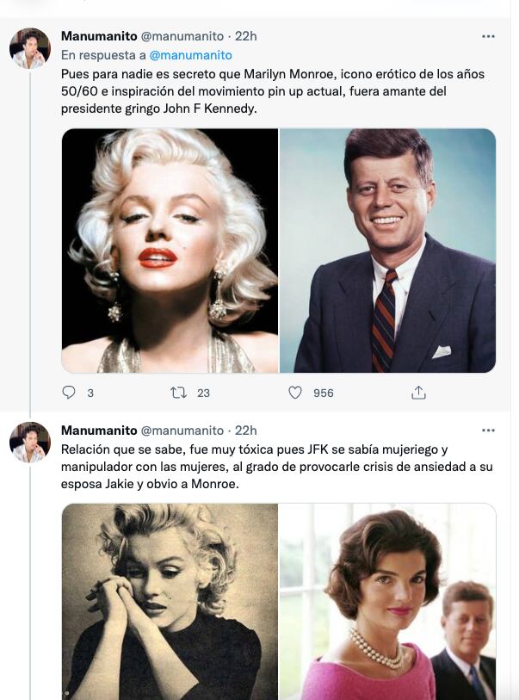
Task: Open the share icon on the first tweet
Action: coord(418,393)
